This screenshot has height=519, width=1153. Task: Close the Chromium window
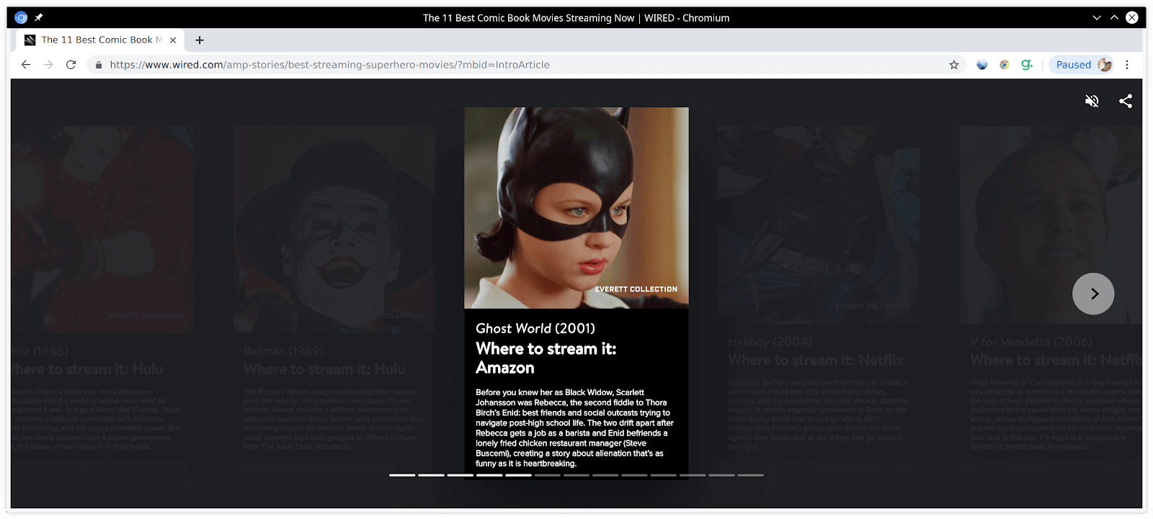pyautogui.click(x=1132, y=17)
